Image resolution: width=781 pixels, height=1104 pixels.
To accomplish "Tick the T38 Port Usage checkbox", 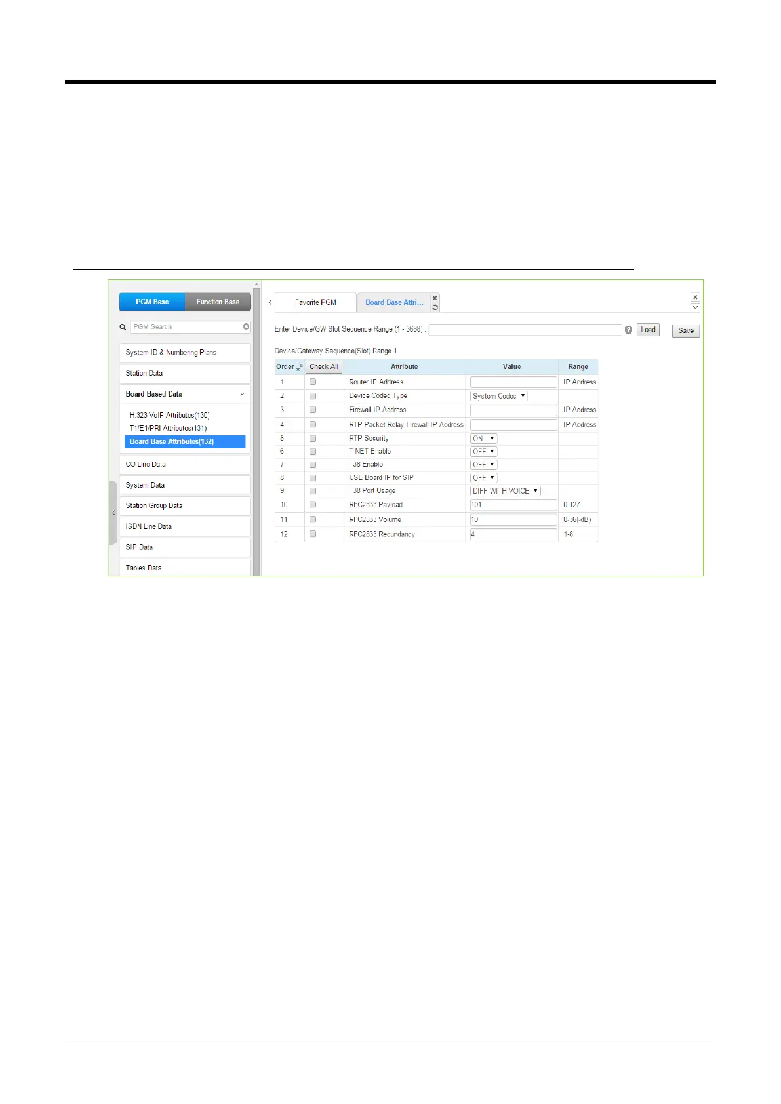I will pos(313,491).
